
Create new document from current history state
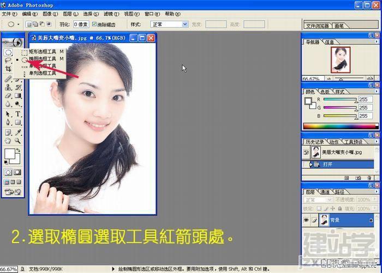point(347,178)
